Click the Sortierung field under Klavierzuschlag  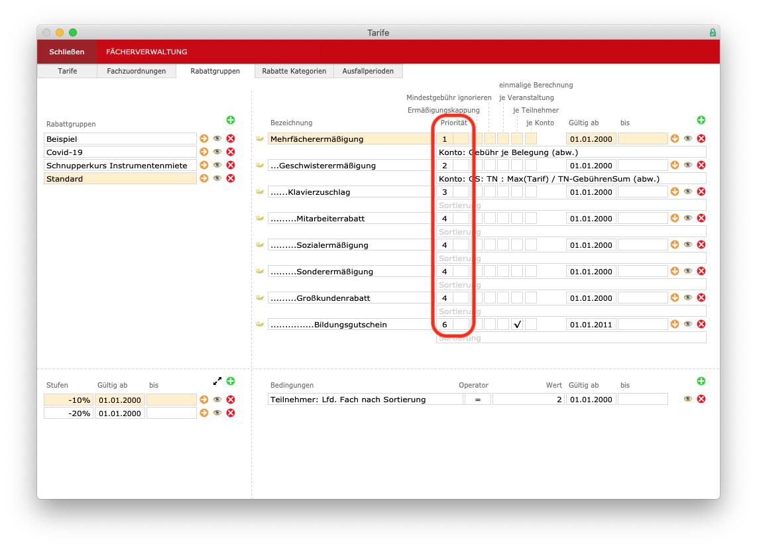point(571,205)
